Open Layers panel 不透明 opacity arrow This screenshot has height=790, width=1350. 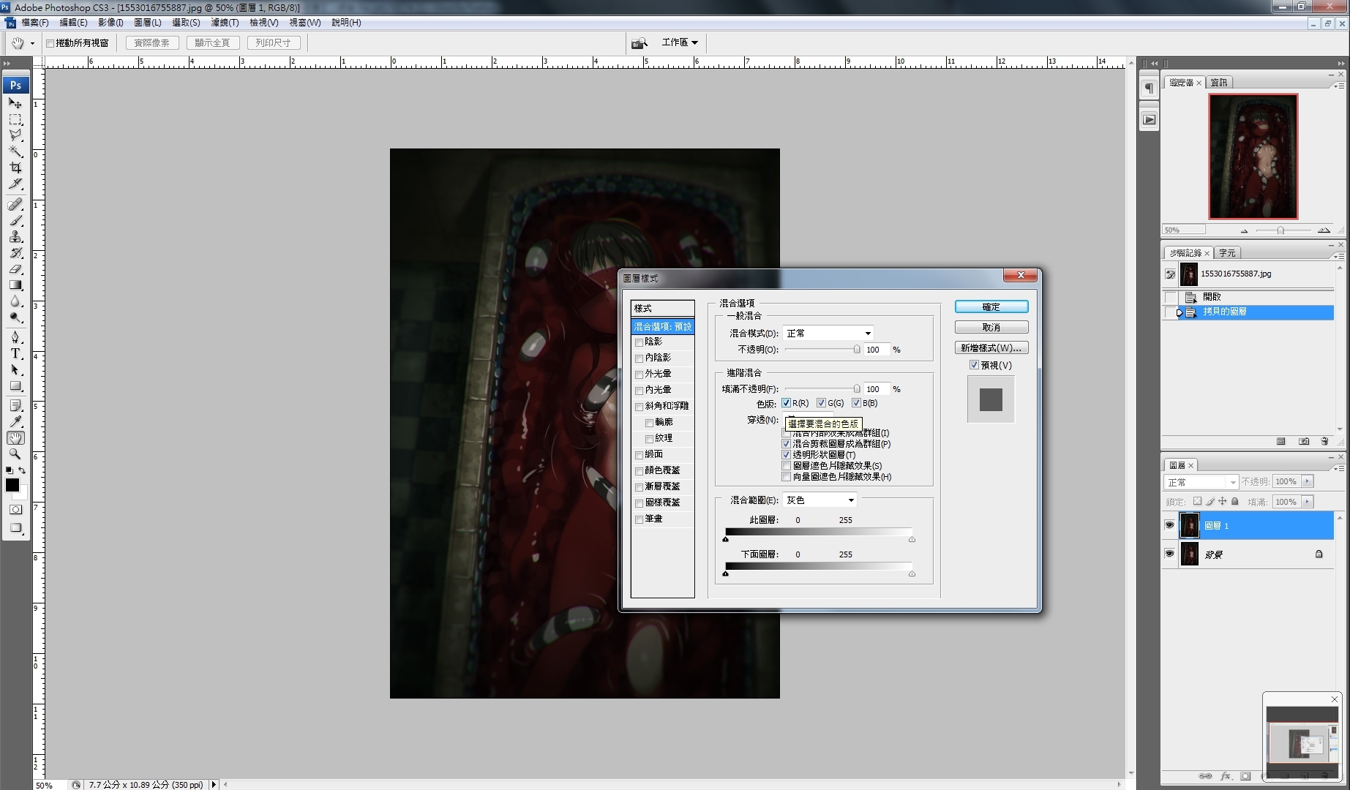pyautogui.click(x=1308, y=481)
